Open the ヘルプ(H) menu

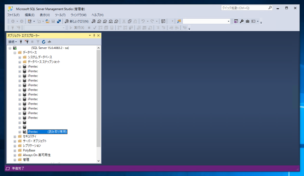(x=98, y=15)
